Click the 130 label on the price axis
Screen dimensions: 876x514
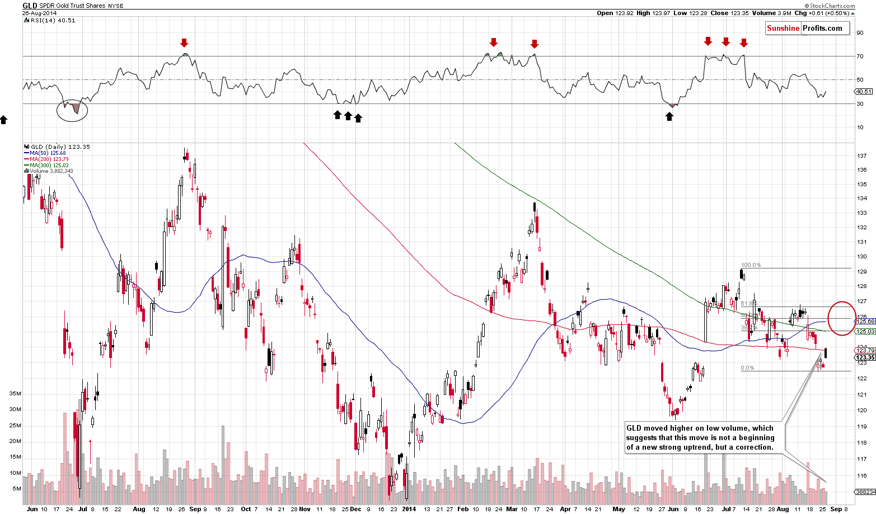pos(862,257)
